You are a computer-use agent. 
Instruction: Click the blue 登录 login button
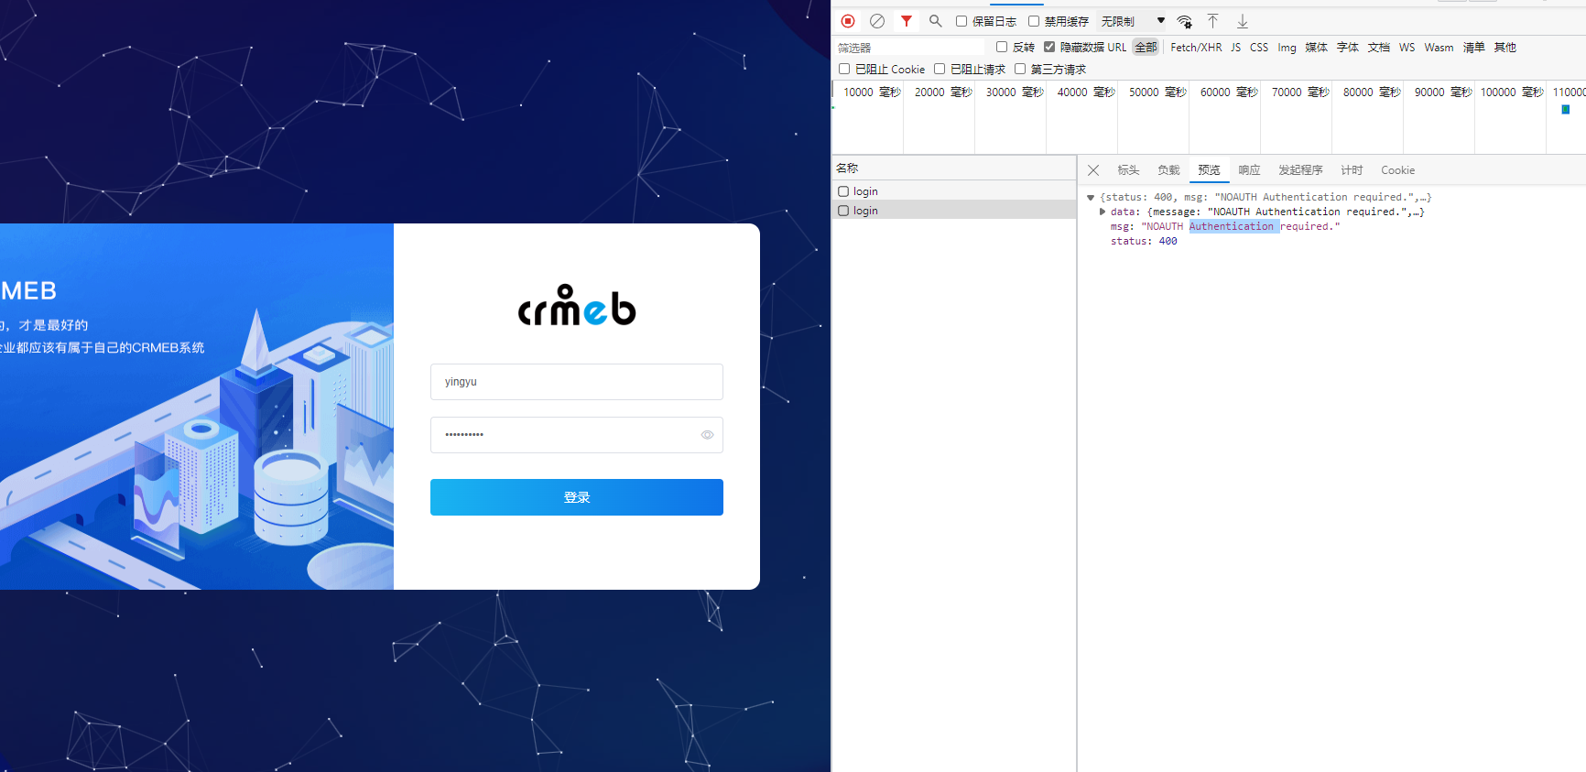tap(577, 497)
